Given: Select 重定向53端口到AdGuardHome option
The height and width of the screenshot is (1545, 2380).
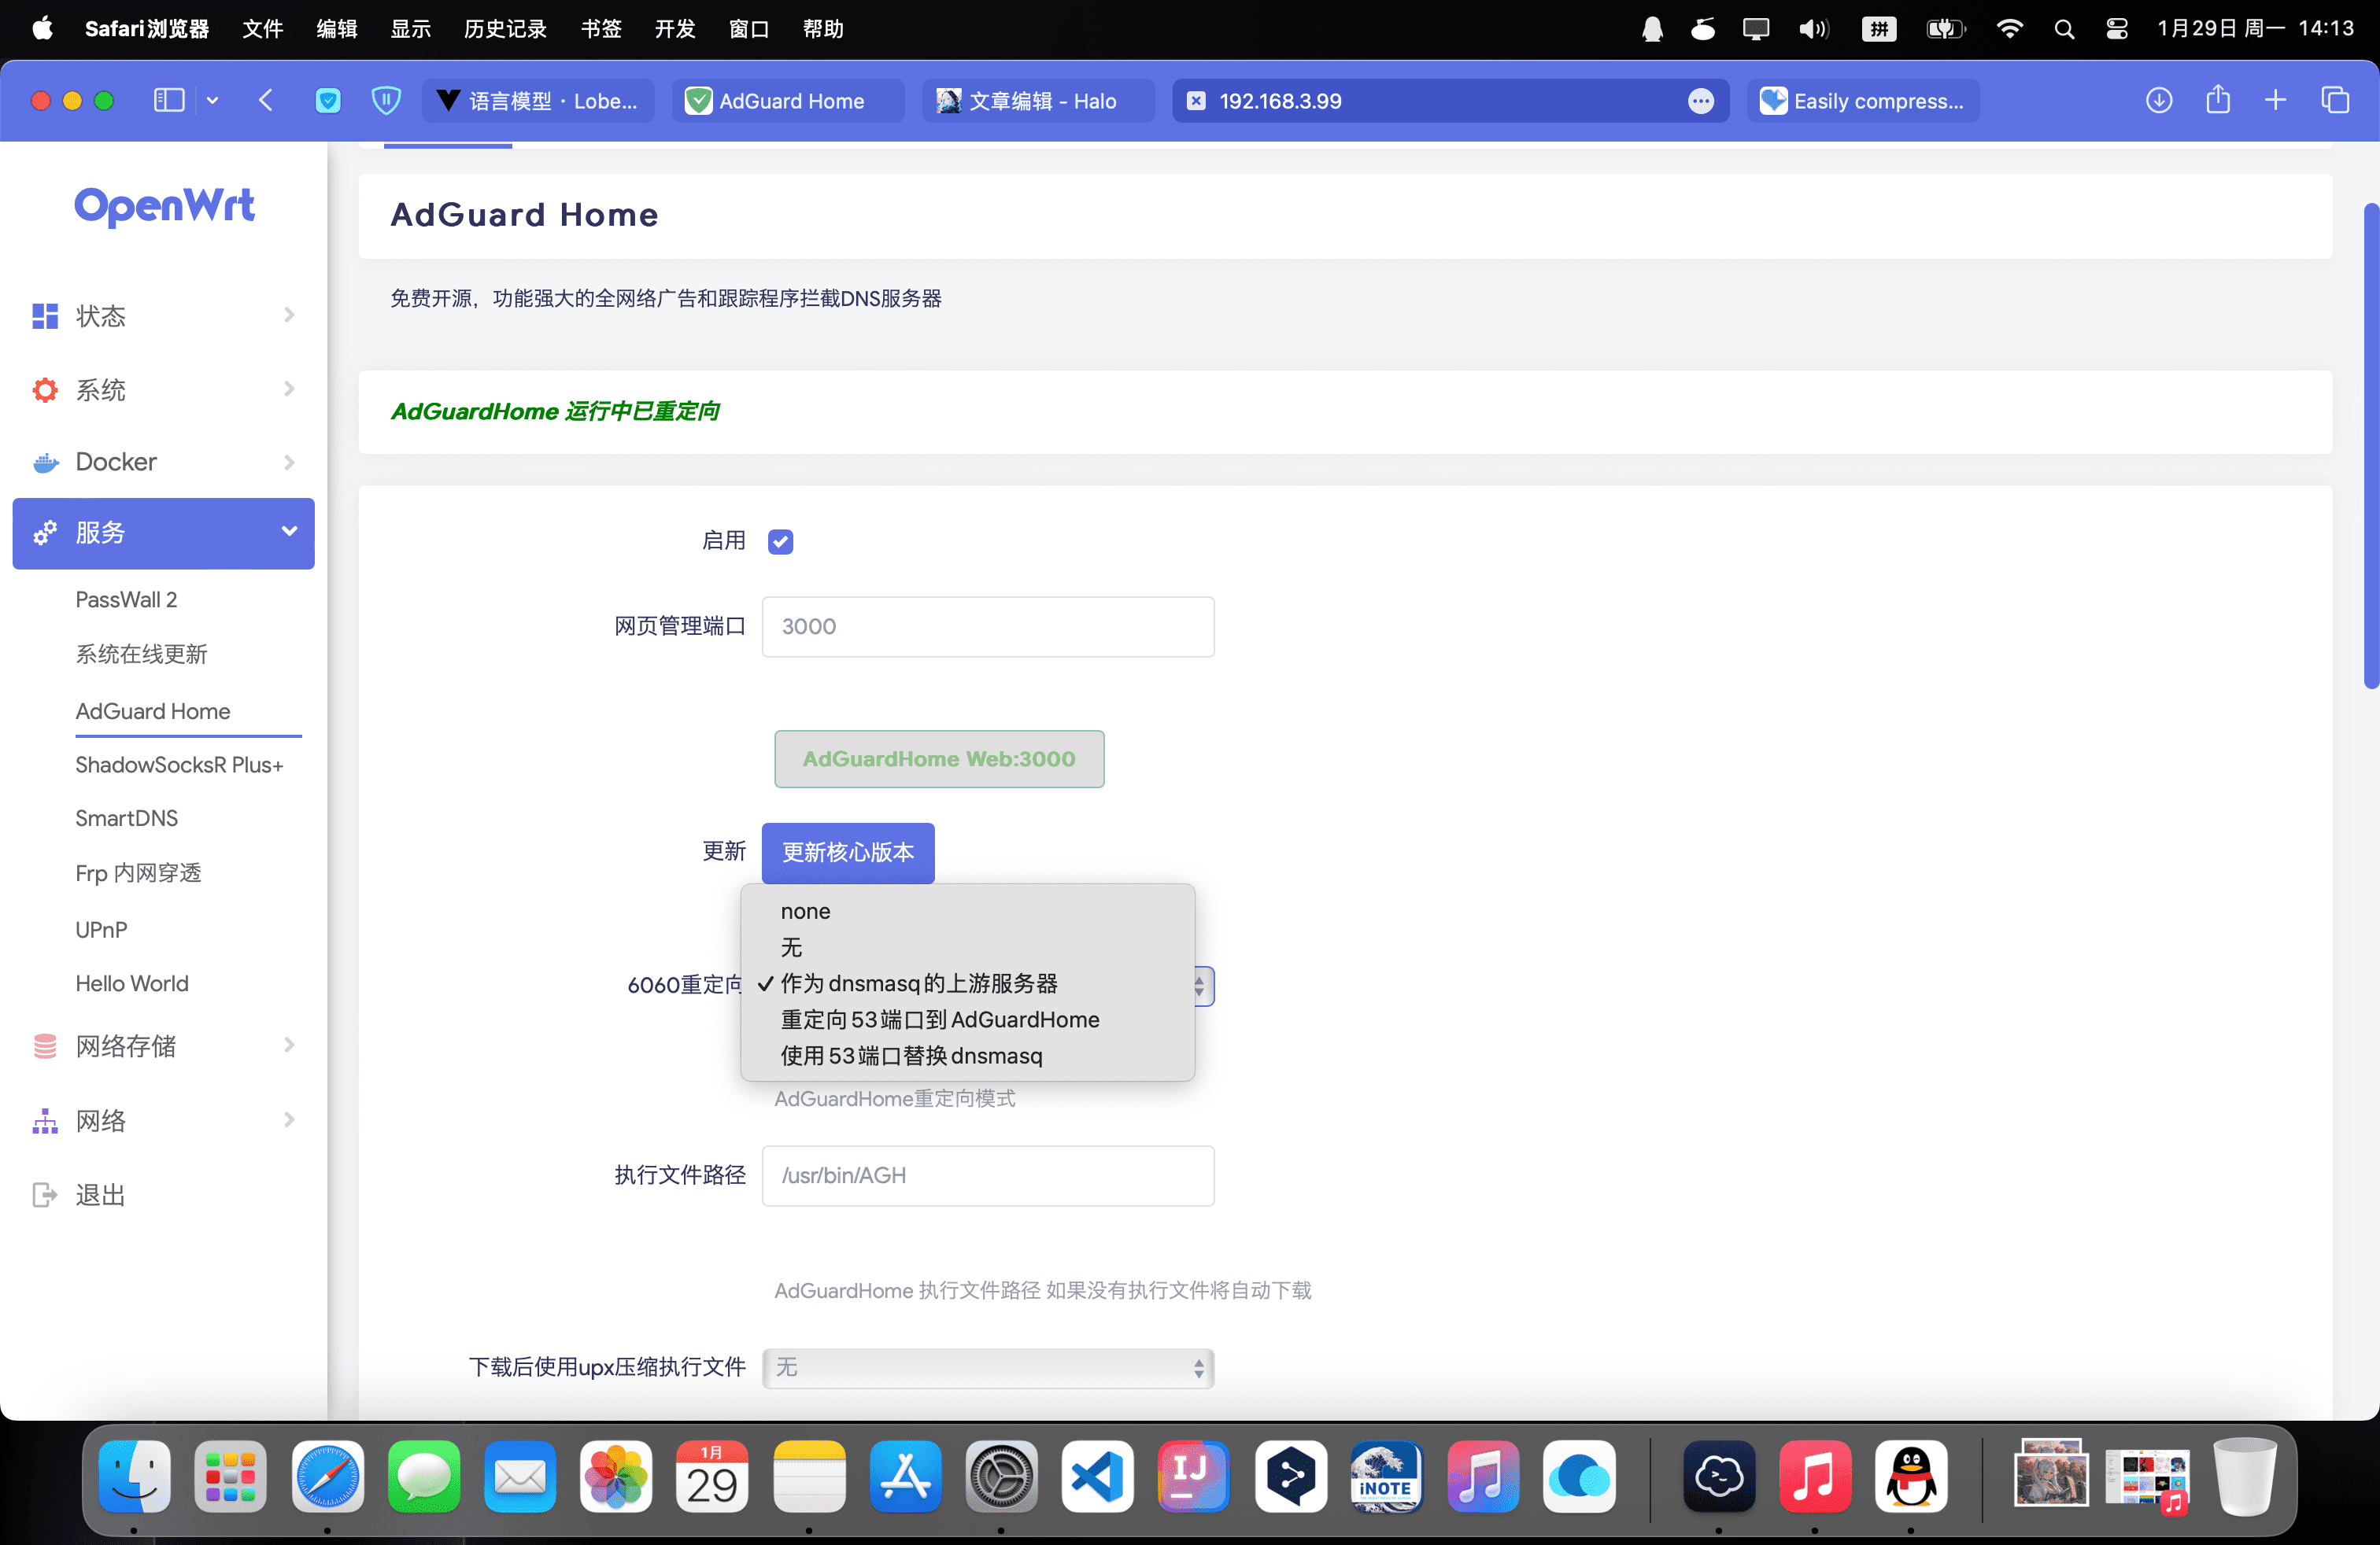Looking at the screenshot, I should (967, 1020).
